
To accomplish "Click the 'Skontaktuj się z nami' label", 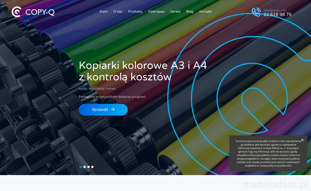I will tap(275, 10).
